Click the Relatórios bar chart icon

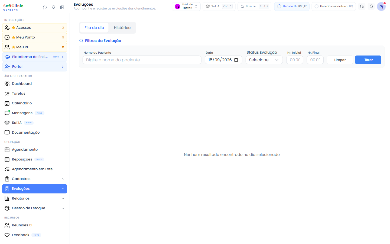click(7, 198)
